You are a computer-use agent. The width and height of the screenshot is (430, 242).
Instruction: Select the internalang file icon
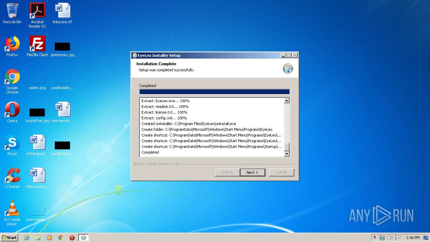point(37,214)
